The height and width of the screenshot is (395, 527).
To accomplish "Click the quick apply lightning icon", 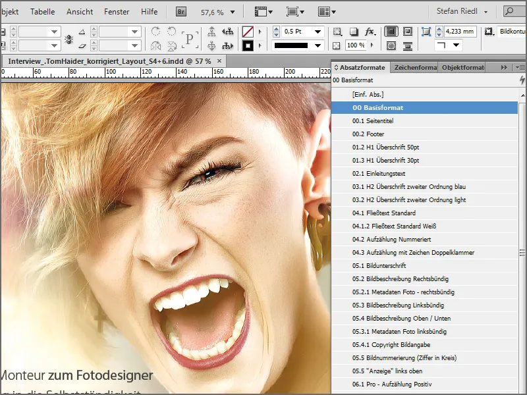I will (522, 80).
